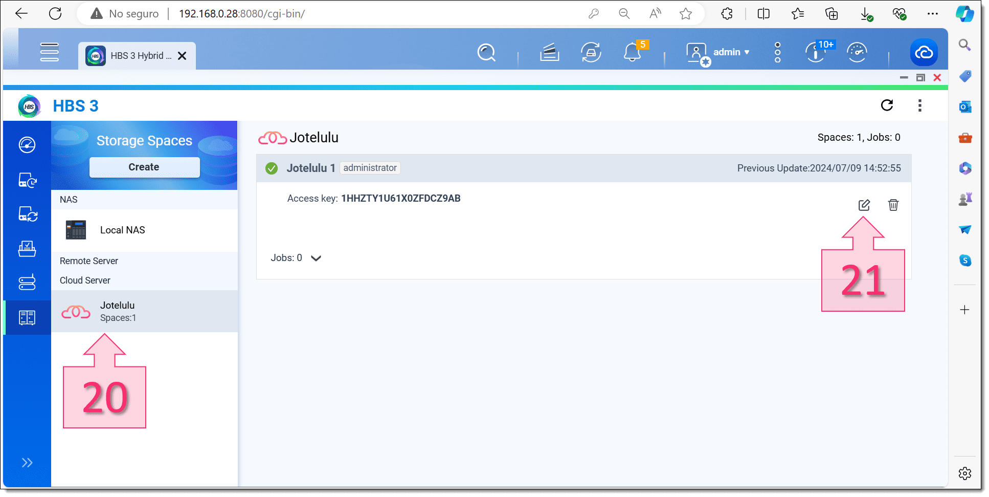The height and width of the screenshot is (497, 989).
Task: Select the Jotelulu cloud server entry
Action: coord(145,311)
